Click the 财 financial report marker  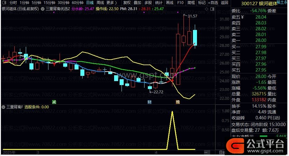click(x=149, y=102)
